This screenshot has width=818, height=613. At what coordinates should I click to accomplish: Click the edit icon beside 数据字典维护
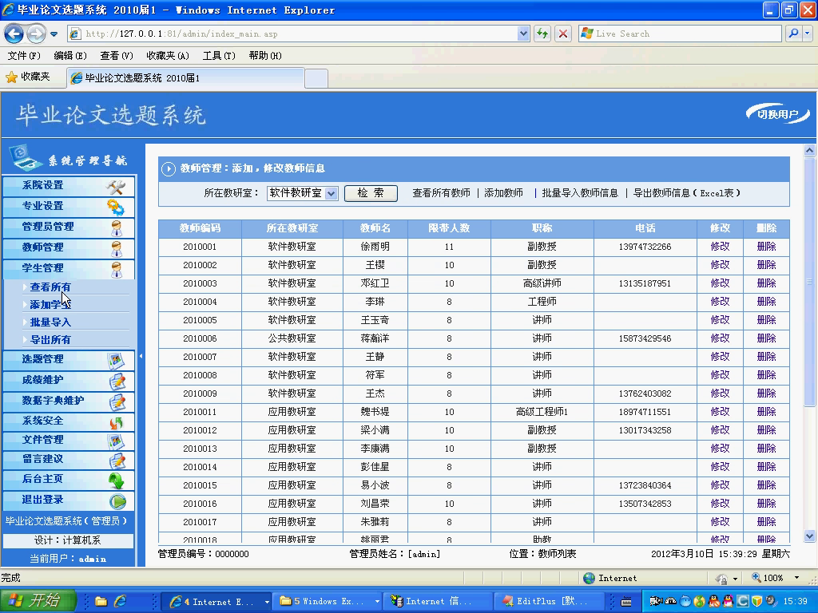pos(117,402)
